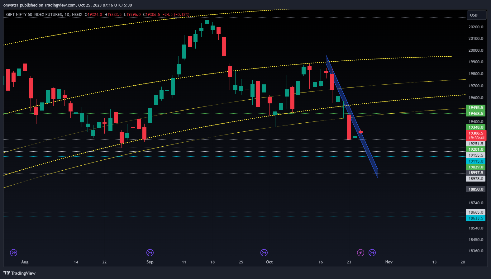Click the 18360.0 price axis value

click(x=476, y=251)
